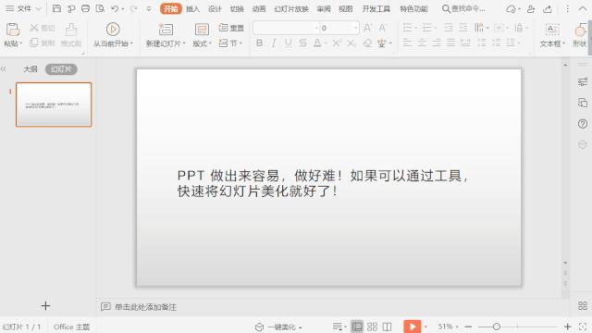Screen dimensions: 592x333
Task: Switch to the 动画 ribbon tab
Action: coord(259,8)
